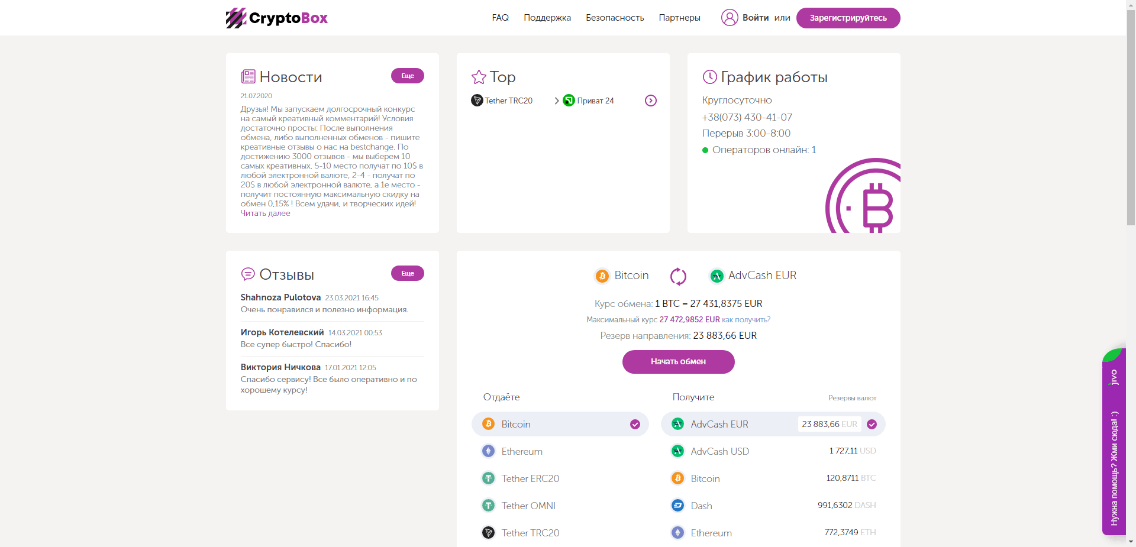The height and width of the screenshot is (547, 1136).
Task: Select Dash in the Получите list
Action: (x=701, y=506)
